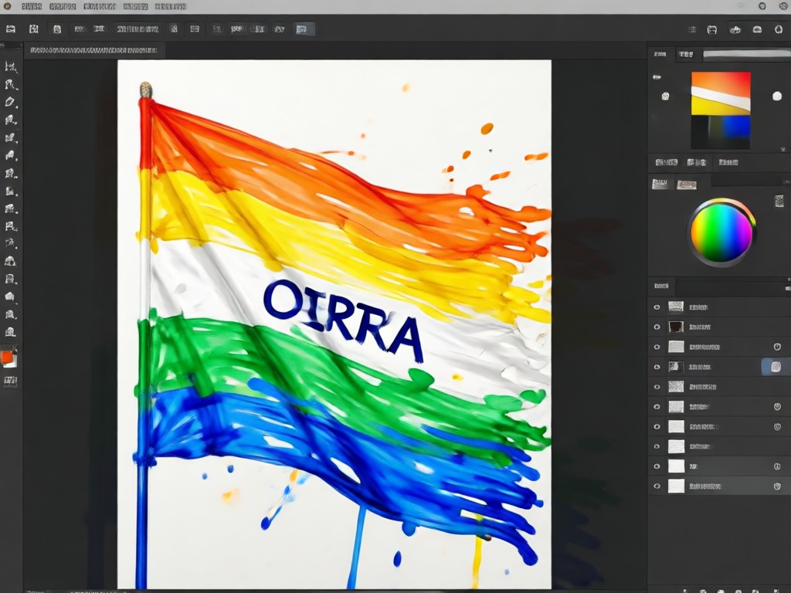The width and height of the screenshot is (791, 593).
Task: Click the leftmost icon in the top-right toolbar group
Action: click(x=692, y=30)
